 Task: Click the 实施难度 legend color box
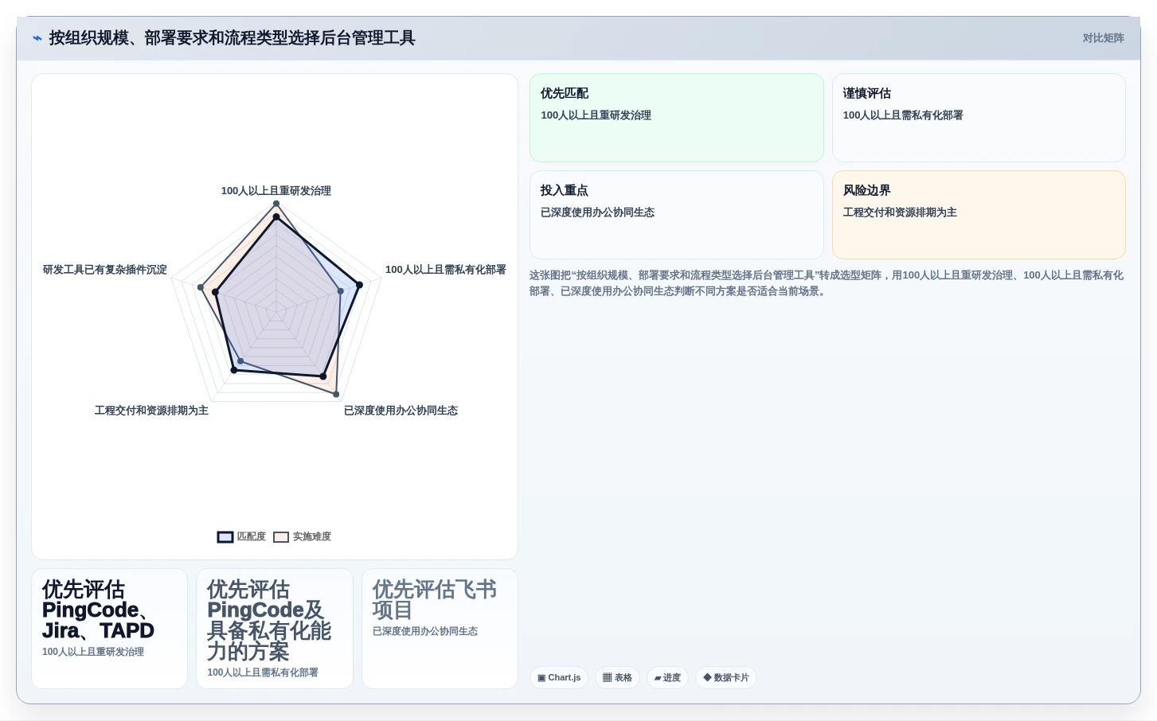point(281,537)
